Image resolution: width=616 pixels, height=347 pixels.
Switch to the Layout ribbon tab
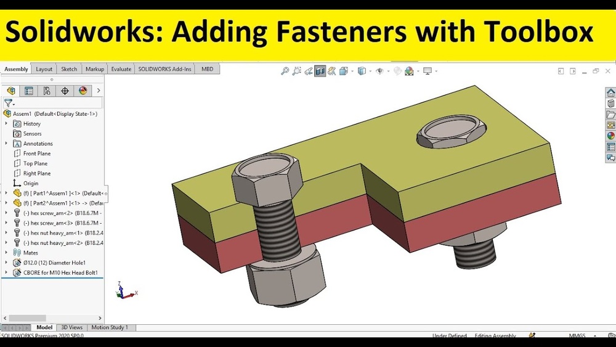44,69
